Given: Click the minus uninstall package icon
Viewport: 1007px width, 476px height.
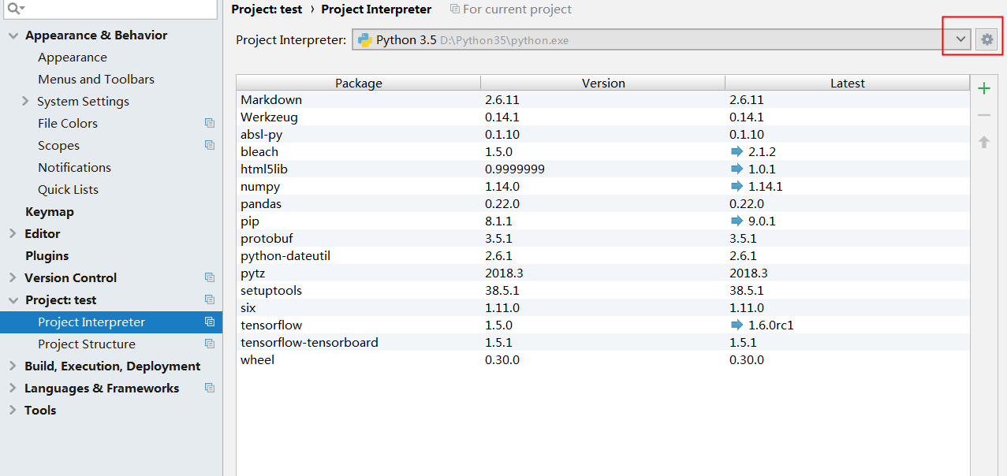Looking at the screenshot, I should 983,115.
